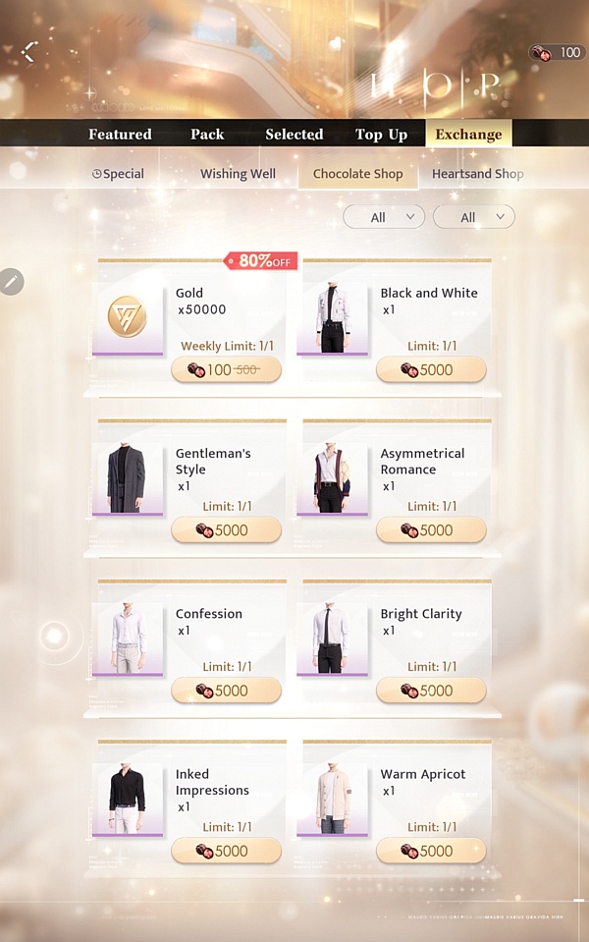Switch to the Wishing Well sub-tab
Screen dimensions: 589x942
[238, 174]
